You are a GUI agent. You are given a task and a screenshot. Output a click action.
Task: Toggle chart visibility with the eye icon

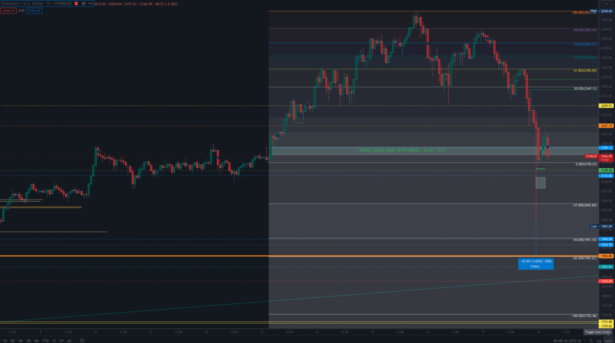click(x=83, y=4)
